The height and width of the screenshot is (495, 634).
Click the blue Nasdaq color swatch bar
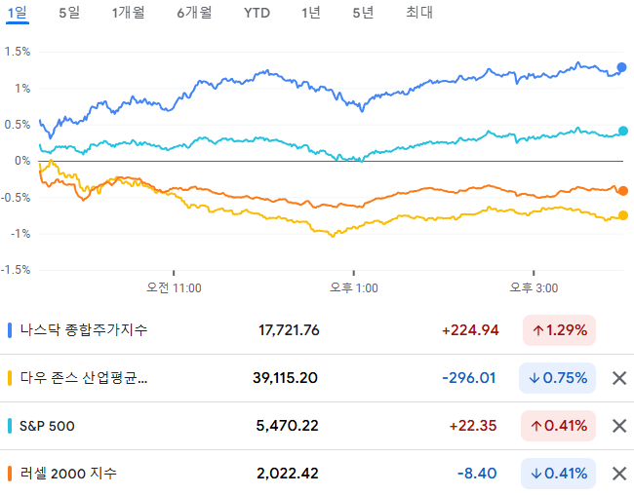10,330
